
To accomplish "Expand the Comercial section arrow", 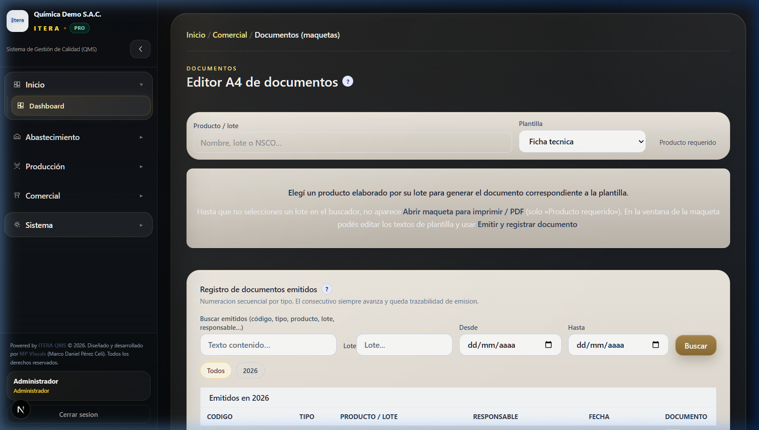I will [141, 196].
